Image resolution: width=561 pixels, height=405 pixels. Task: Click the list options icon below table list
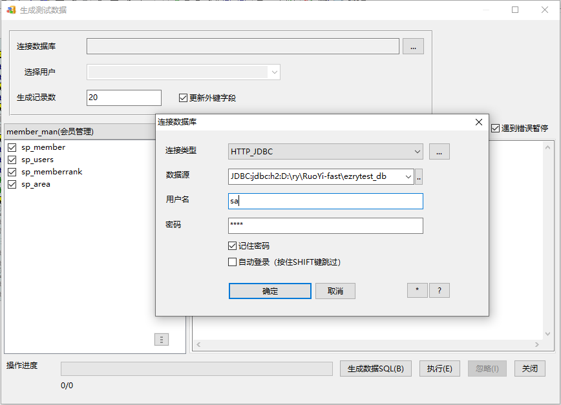tap(162, 339)
